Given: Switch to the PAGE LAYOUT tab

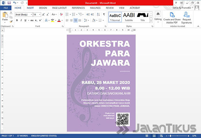Looking at the screenshot, I should [59, 8].
